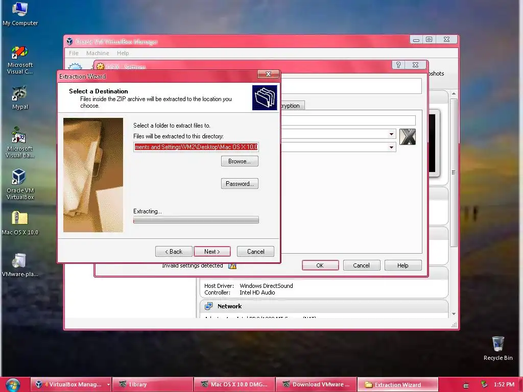Open Mypal browser desktop icon
523x392 pixels.
(x=20, y=97)
